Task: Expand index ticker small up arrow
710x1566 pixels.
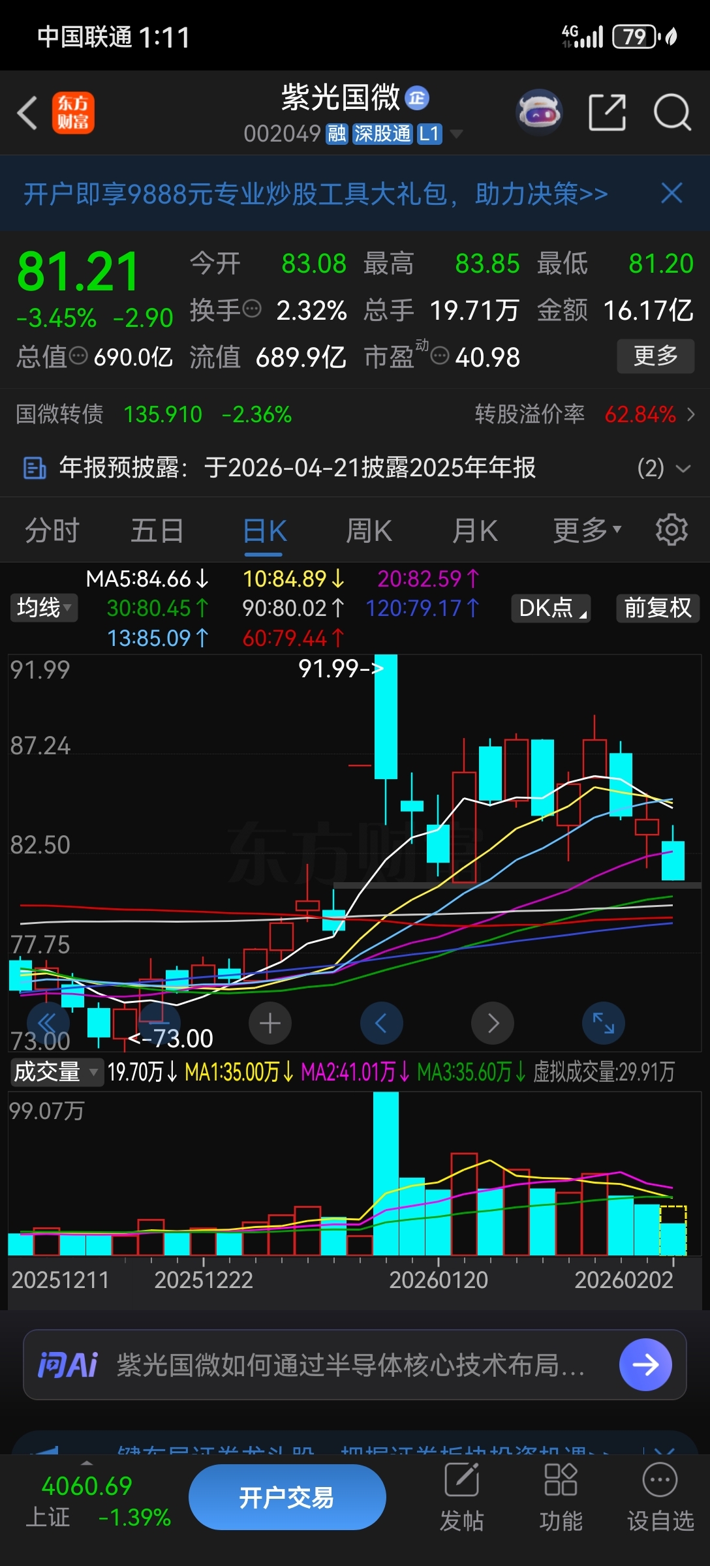Action: pyautogui.click(x=86, y=1463)
